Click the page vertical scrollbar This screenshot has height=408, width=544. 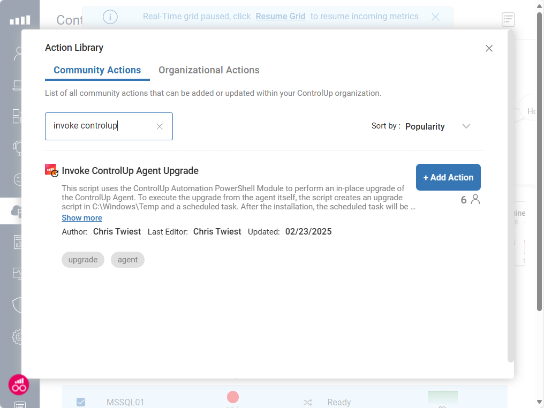tap(539, 162)
